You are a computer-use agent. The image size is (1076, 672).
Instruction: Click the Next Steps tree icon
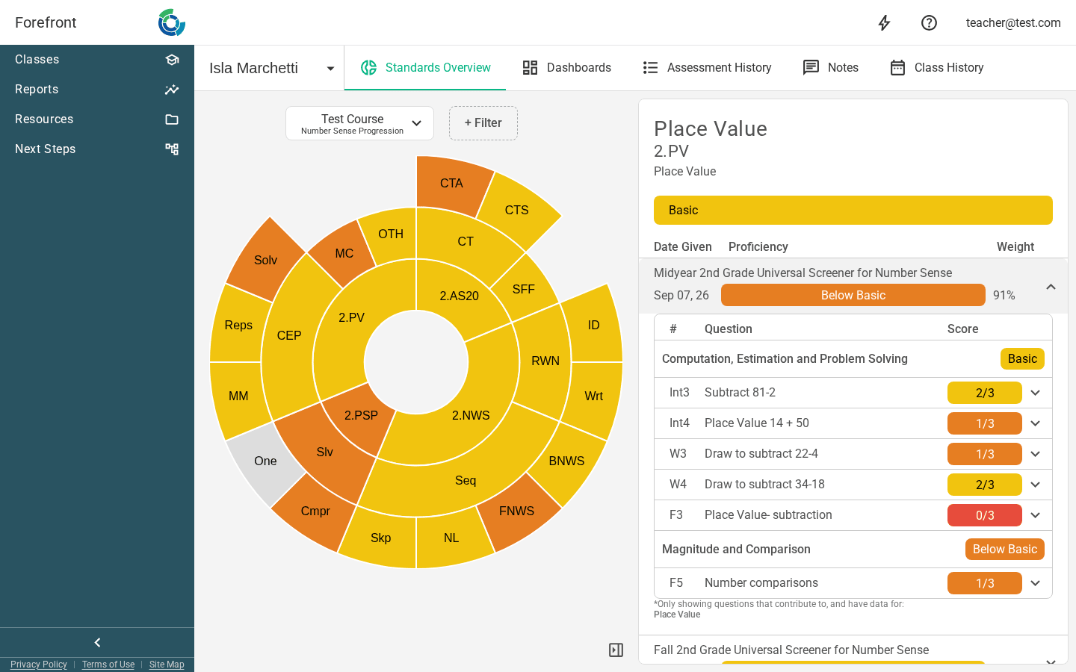click(172, 149)
